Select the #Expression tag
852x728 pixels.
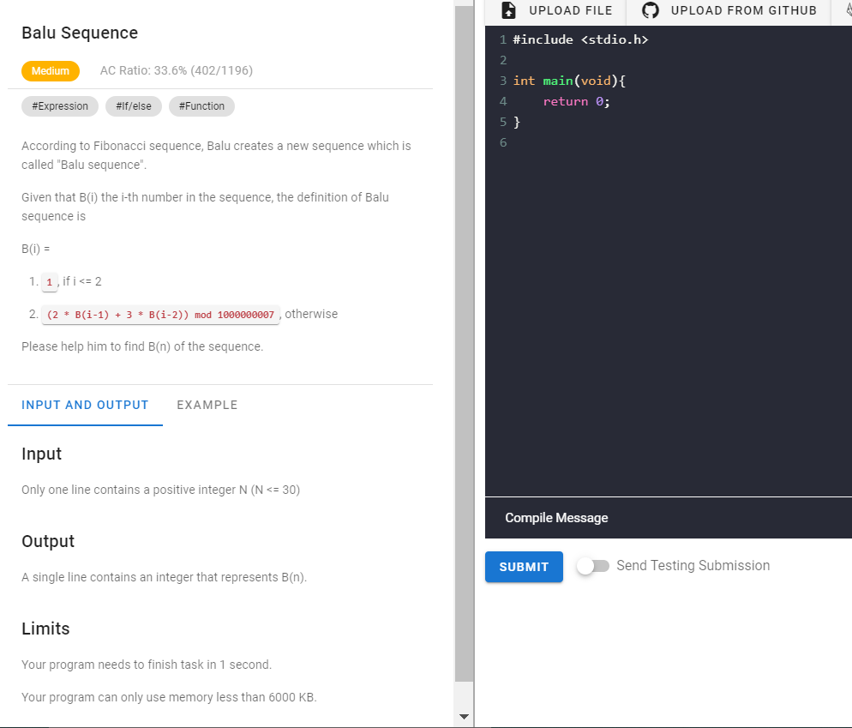tap(59, 105)
